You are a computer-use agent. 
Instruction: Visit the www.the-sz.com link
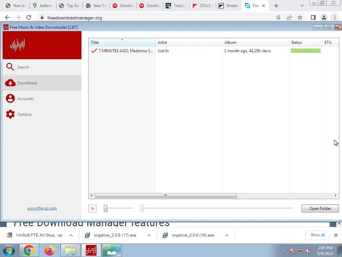pyautogui.click(x=42, y=208)
